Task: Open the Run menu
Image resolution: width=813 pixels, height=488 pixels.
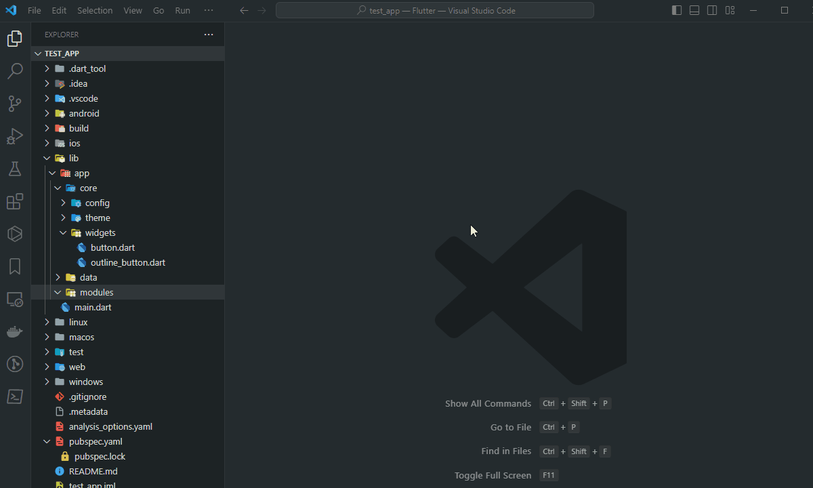Action: [x=182, y=10]
